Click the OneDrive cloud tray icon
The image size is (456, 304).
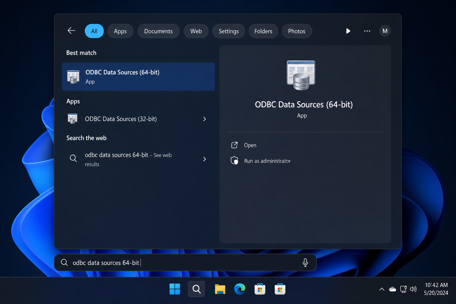(392, 289)
